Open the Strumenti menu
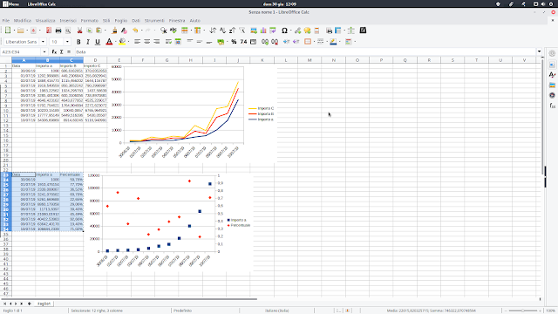The image size is (558, 314). tap(154, 21)
